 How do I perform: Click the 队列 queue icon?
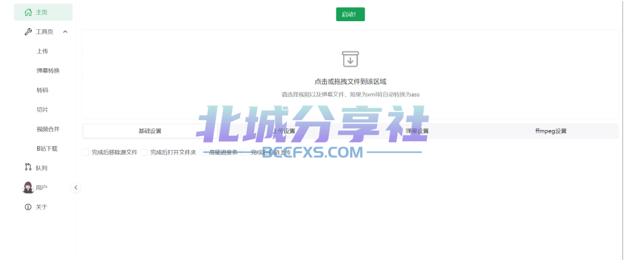click(x=28, y=167)
